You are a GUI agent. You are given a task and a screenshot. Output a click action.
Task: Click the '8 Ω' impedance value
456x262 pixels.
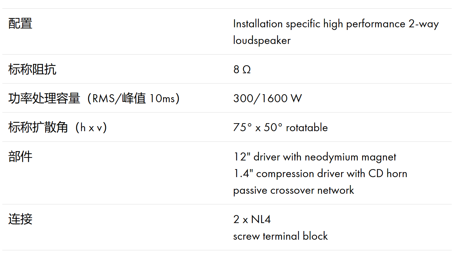[x=242, y=70]
